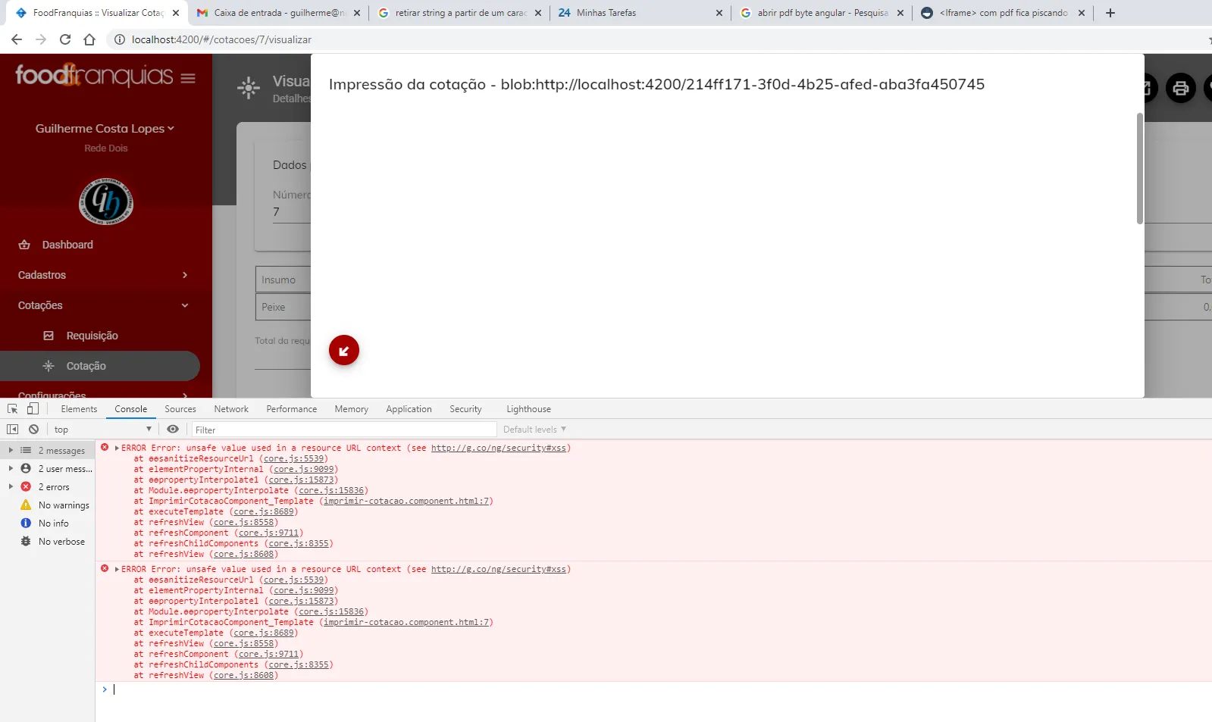Click the console Filter input field
This screenshot has width=1212, height=722.
344,430
